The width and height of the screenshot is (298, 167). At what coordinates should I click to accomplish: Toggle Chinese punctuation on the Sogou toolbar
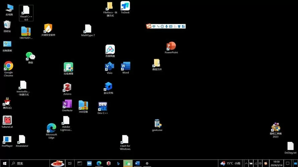158,26
